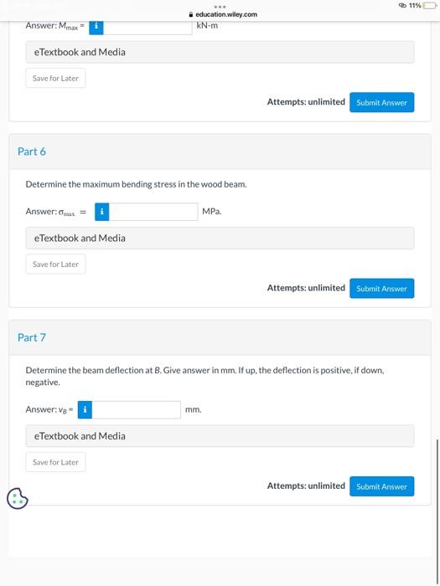The image size is (440, 586).
Task: Submit Answer for the Mmax question
Action: click(x=381, y=102)
